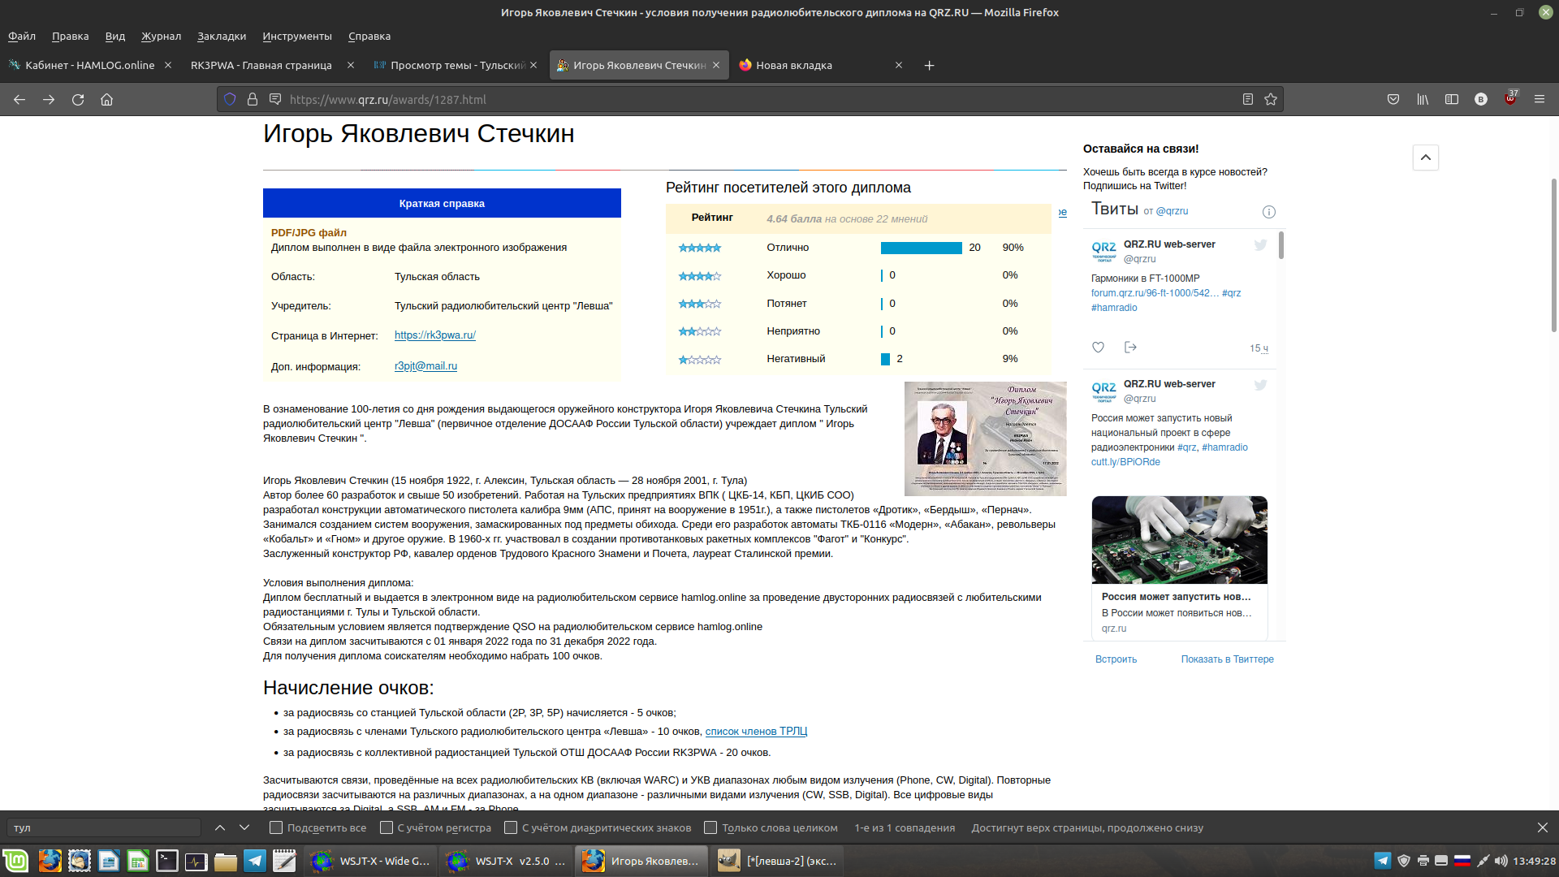Bookmark this page with the star

point(1271,99)
